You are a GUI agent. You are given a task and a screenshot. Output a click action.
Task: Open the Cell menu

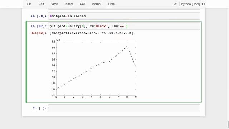pos(82,4)
